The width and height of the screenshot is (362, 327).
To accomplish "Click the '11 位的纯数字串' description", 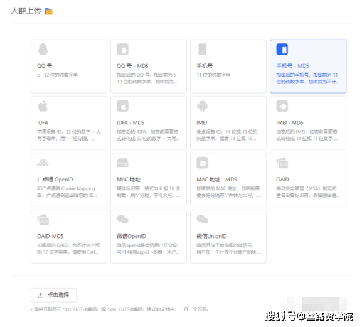I will coord(213,75).
